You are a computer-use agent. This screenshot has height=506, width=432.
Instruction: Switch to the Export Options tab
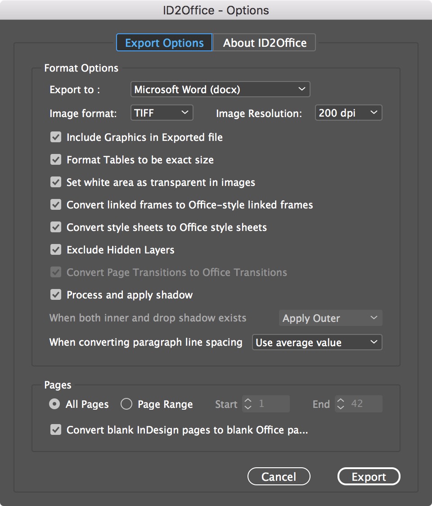(x=164, y=43)
